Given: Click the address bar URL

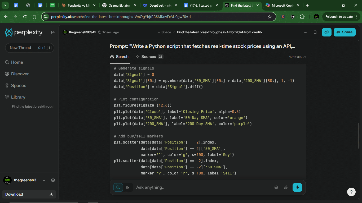Looking at the screenshot, I should [x=121, y=17].
